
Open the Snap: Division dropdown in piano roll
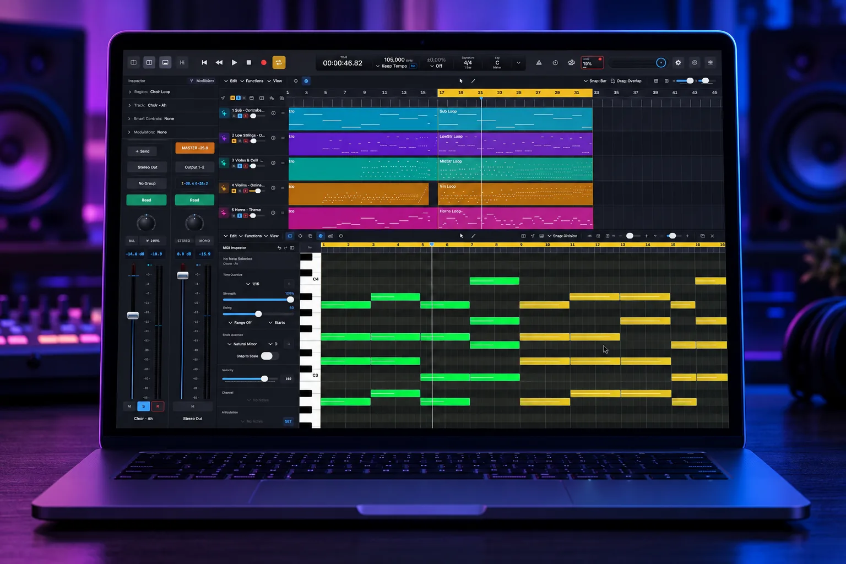pyautogui.click(x=562, y=236)
